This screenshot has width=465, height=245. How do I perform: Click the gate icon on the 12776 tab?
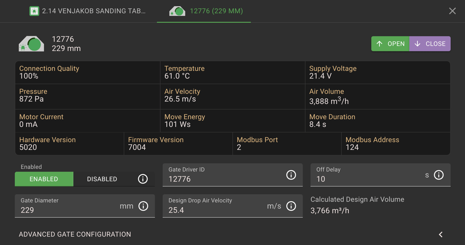point(177,11)
